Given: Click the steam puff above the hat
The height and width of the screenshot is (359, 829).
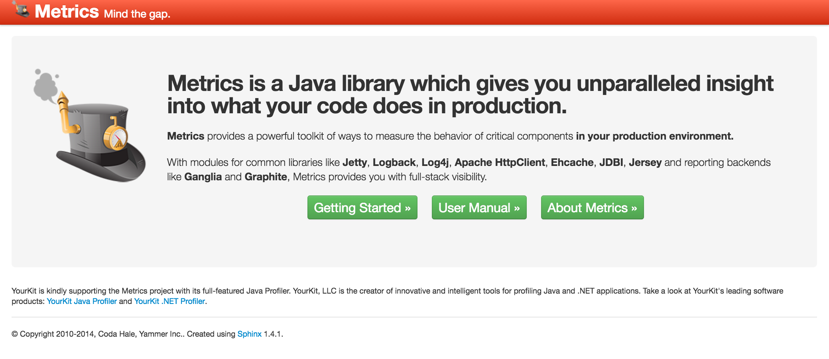Looking at the screenshot, I should 45,86.
